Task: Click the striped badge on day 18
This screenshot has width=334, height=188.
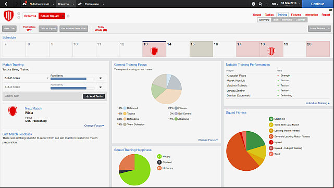Action: (271, 51)
